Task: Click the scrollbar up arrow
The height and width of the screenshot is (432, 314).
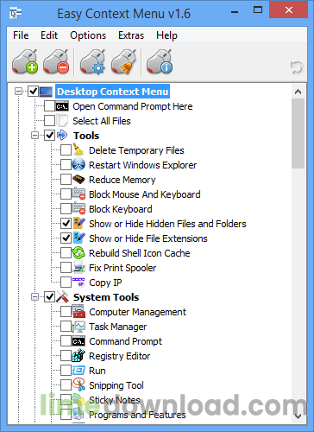Action: tap(298, 92)
